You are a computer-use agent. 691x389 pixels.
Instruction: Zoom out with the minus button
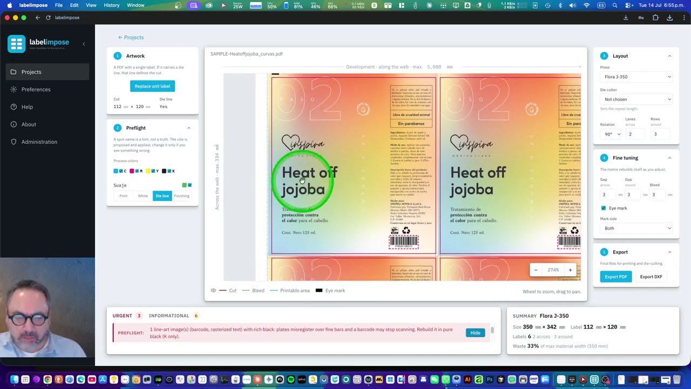point(536,270)
